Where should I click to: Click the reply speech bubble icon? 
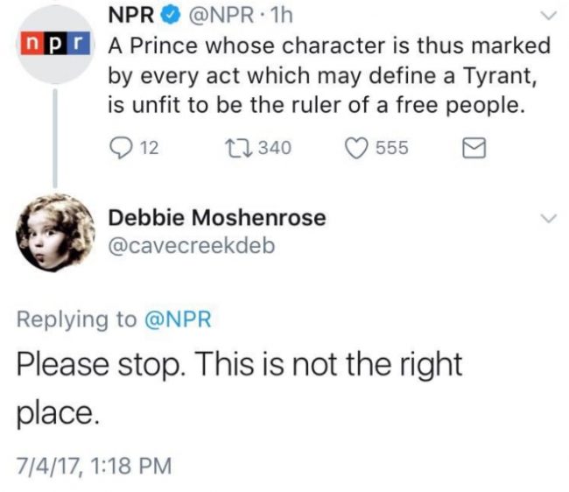pos(119,148)
